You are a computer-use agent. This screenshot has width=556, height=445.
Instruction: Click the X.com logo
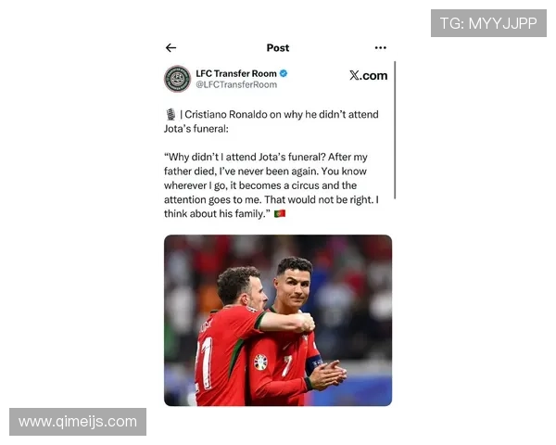(x=369, y=75)
